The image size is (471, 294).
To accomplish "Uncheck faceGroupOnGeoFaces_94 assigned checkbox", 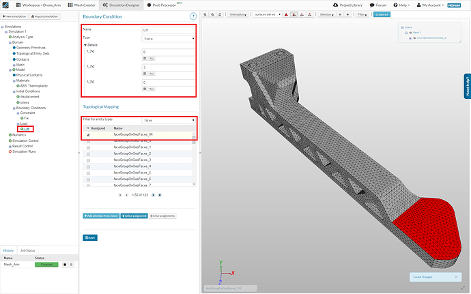I will point(88,134).
